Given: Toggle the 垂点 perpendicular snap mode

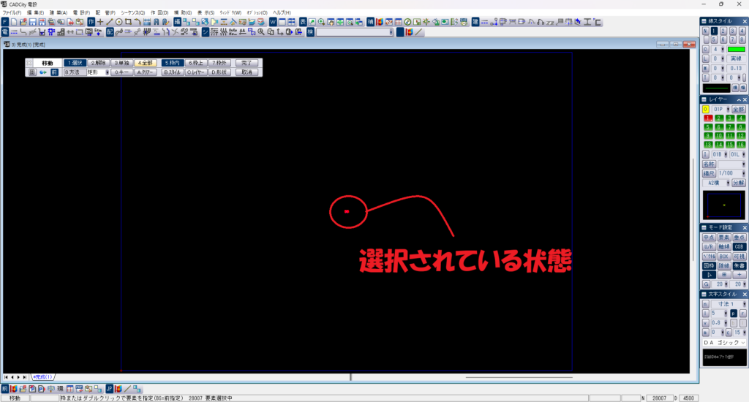Looking at the screenshot, I should point(739,238).
